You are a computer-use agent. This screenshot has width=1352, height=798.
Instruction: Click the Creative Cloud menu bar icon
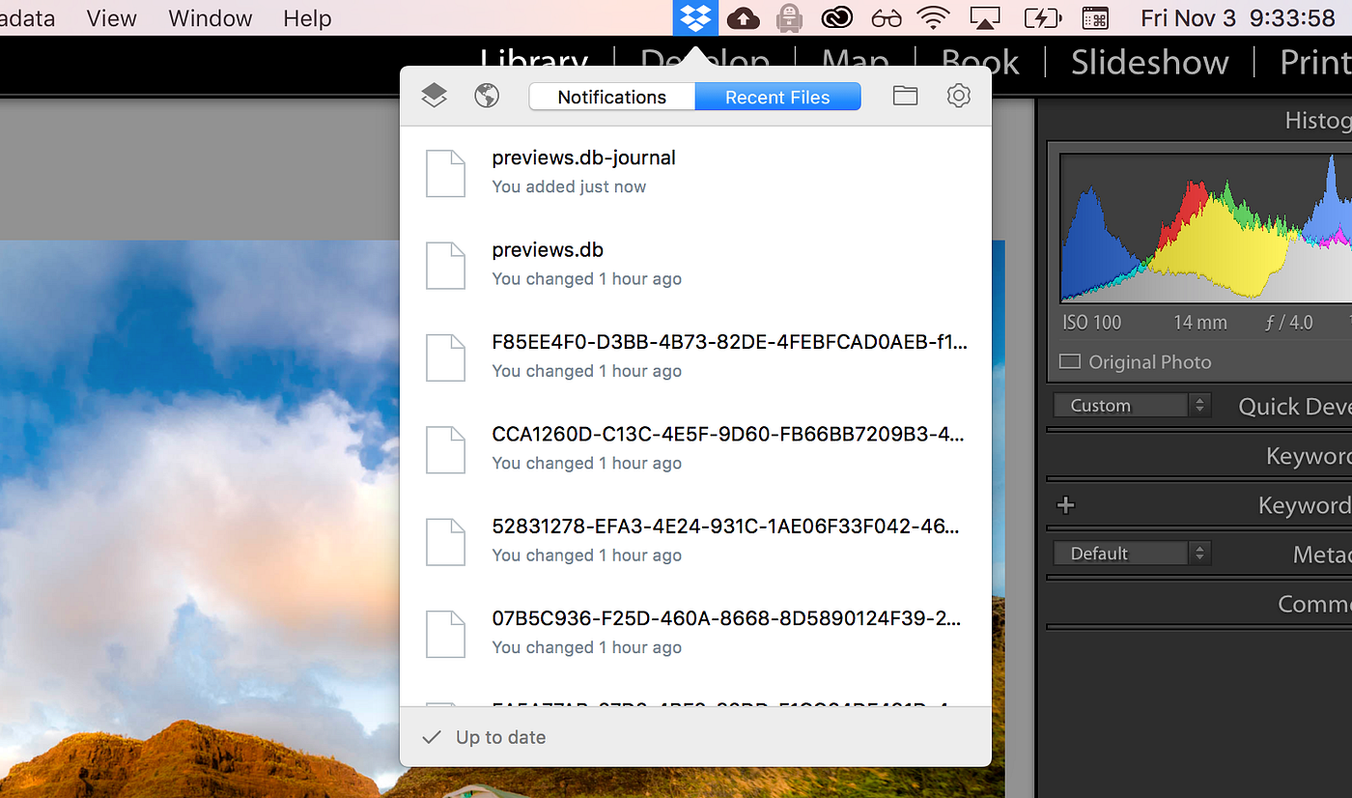pos(836,17)
